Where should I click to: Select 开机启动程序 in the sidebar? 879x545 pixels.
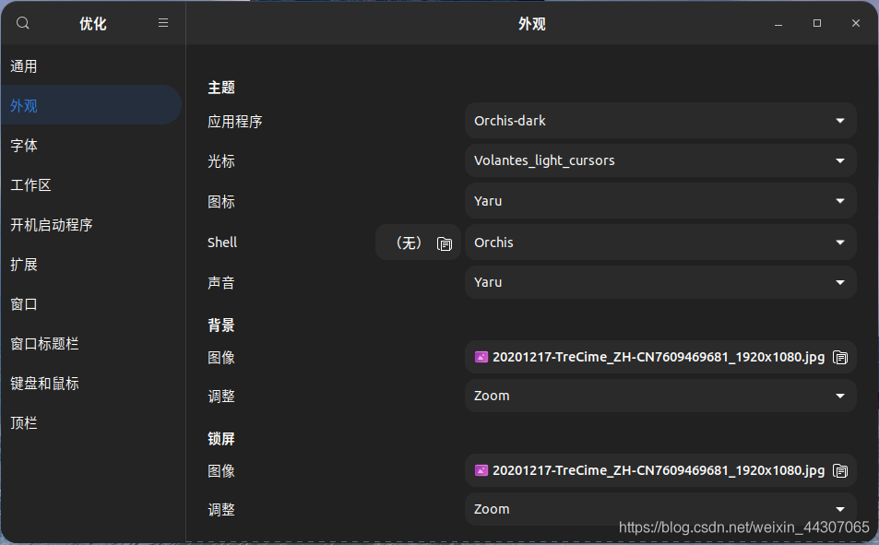click(91, 225)
